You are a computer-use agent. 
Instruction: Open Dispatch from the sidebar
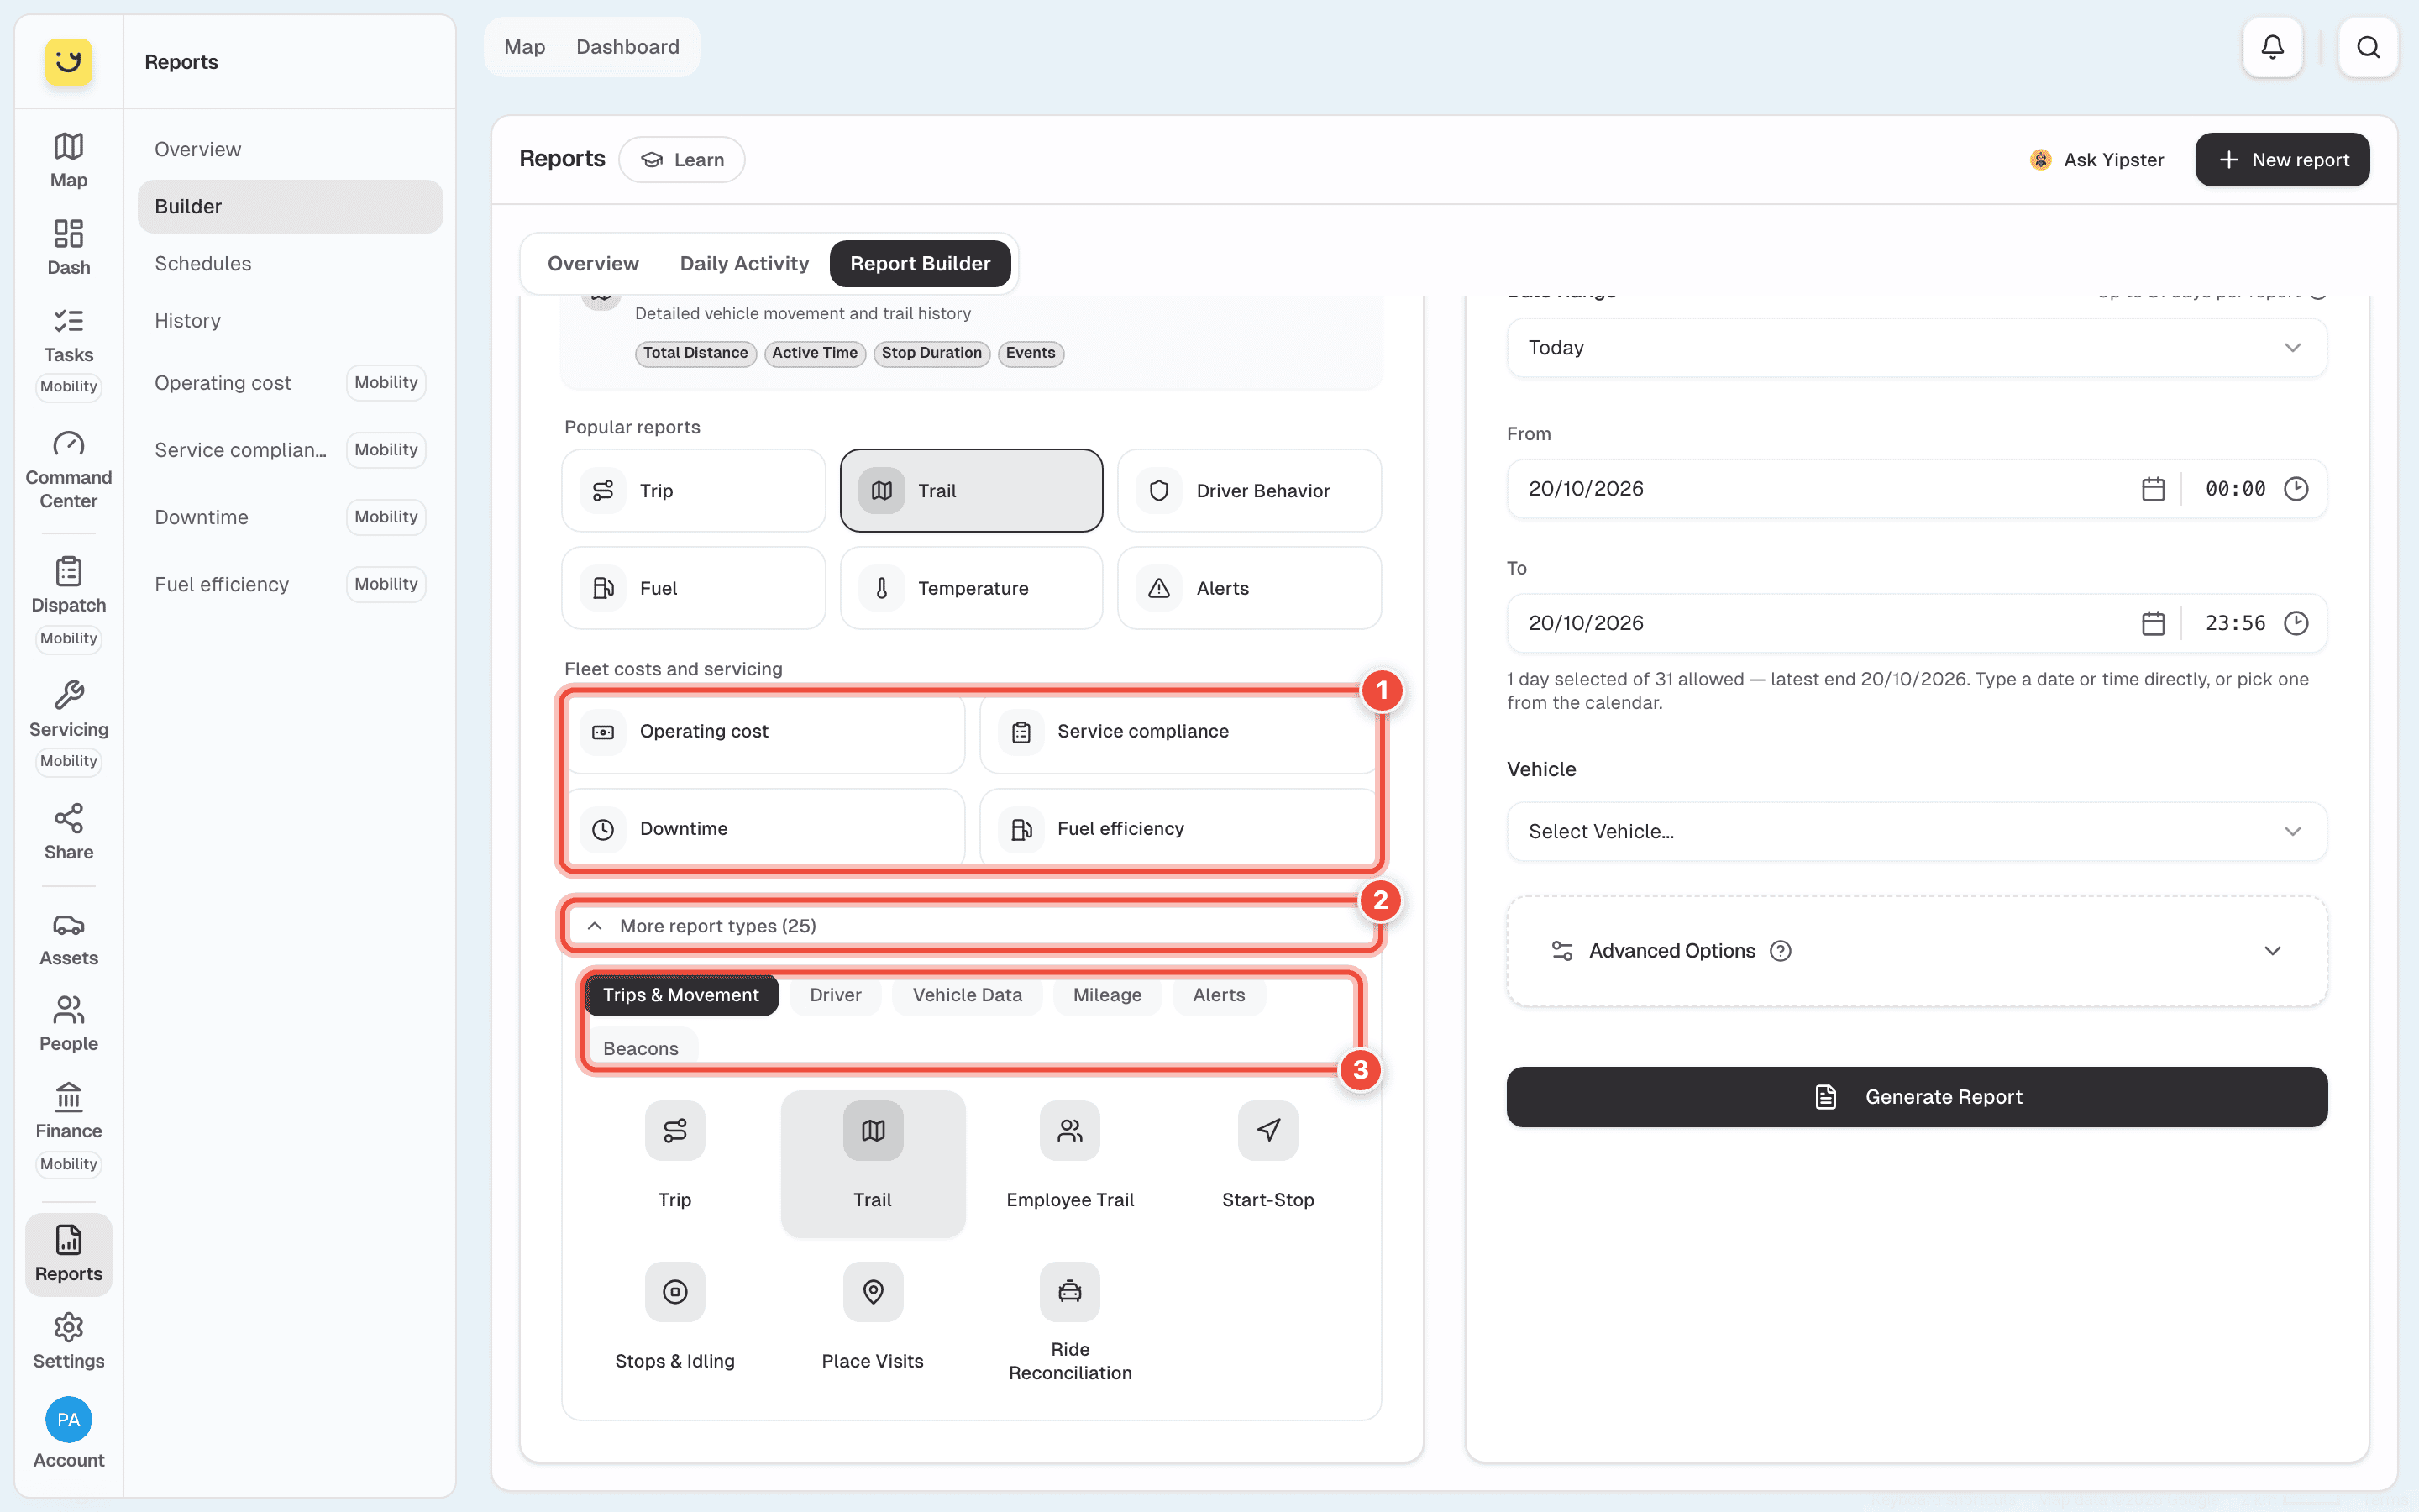[x=68, y=584]
